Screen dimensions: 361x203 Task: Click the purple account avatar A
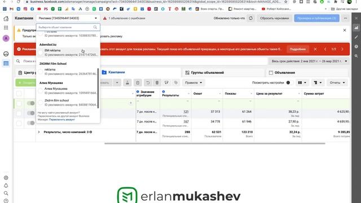click(x=6, y=38)
